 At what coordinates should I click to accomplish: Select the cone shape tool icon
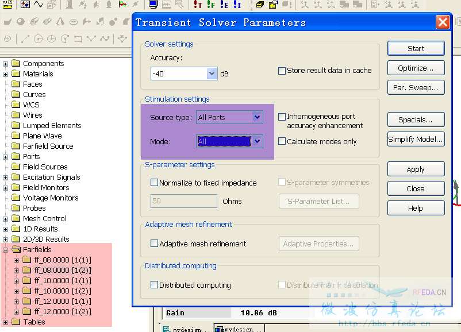click(60, 22)
